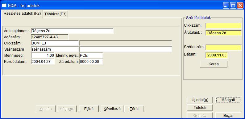This screenshot has height=119, width=245.
Task: Click the Kezdődátum field 2004.04.27
Action: tap(43, 61)
